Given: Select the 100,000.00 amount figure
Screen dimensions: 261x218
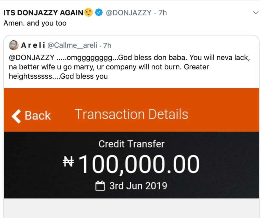Looking at the screenshot, I should coord(139,164).
